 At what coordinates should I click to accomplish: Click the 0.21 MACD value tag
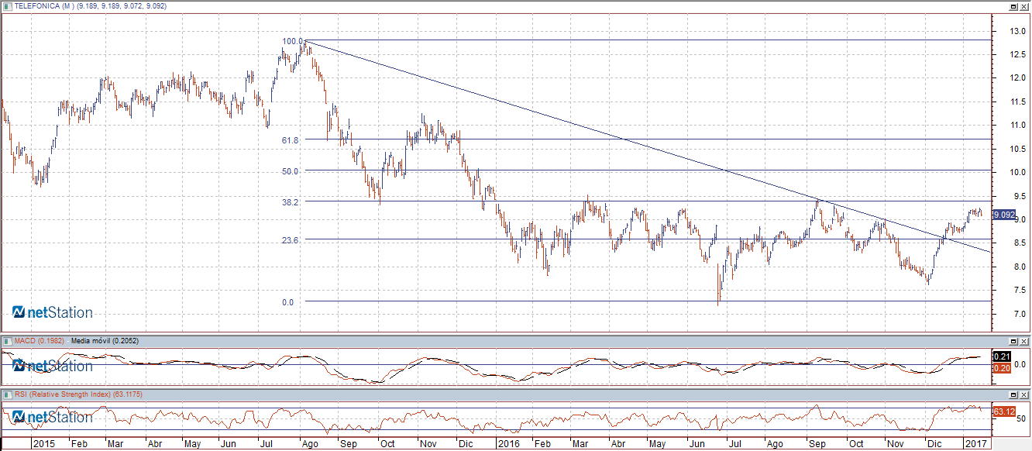coord(1002,356)
